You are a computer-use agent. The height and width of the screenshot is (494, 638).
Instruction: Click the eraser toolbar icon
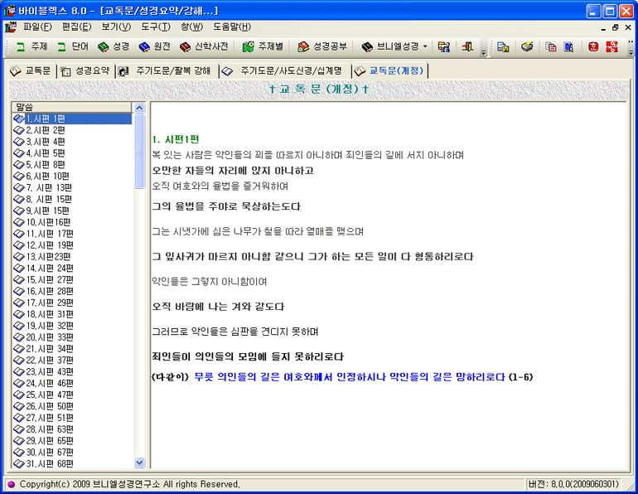pos(527,46)
